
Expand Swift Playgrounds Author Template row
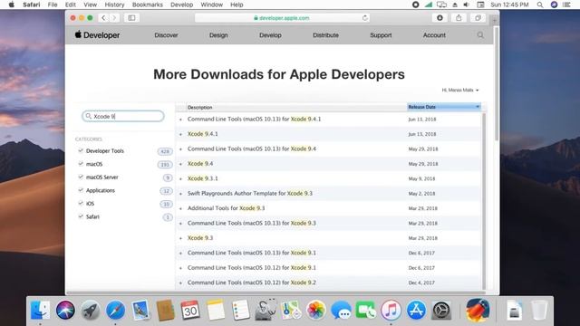181,194
